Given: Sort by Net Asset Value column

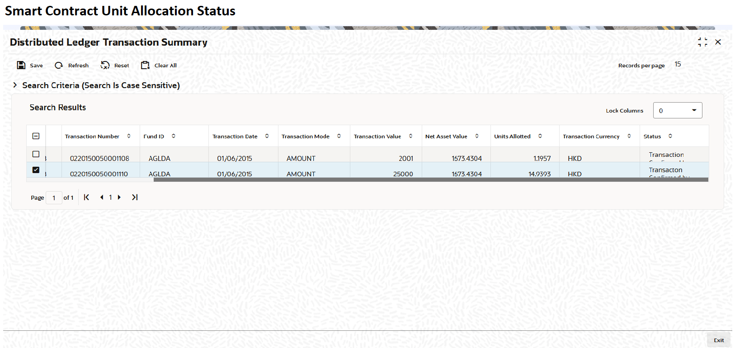Looking at the screenshot, I should point(477,136).
